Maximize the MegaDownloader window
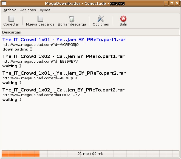 [172, 3]
